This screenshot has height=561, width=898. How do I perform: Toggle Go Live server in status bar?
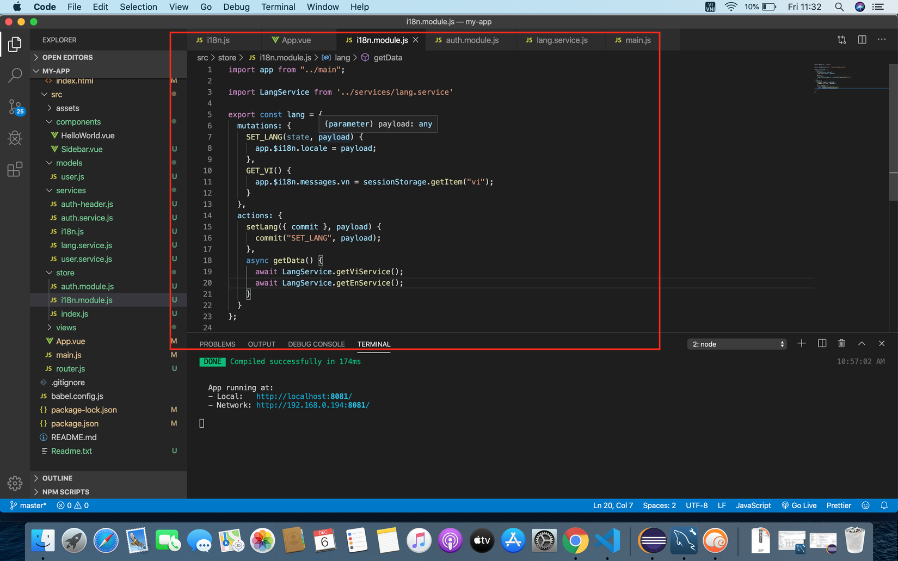(x=799, y=505)
